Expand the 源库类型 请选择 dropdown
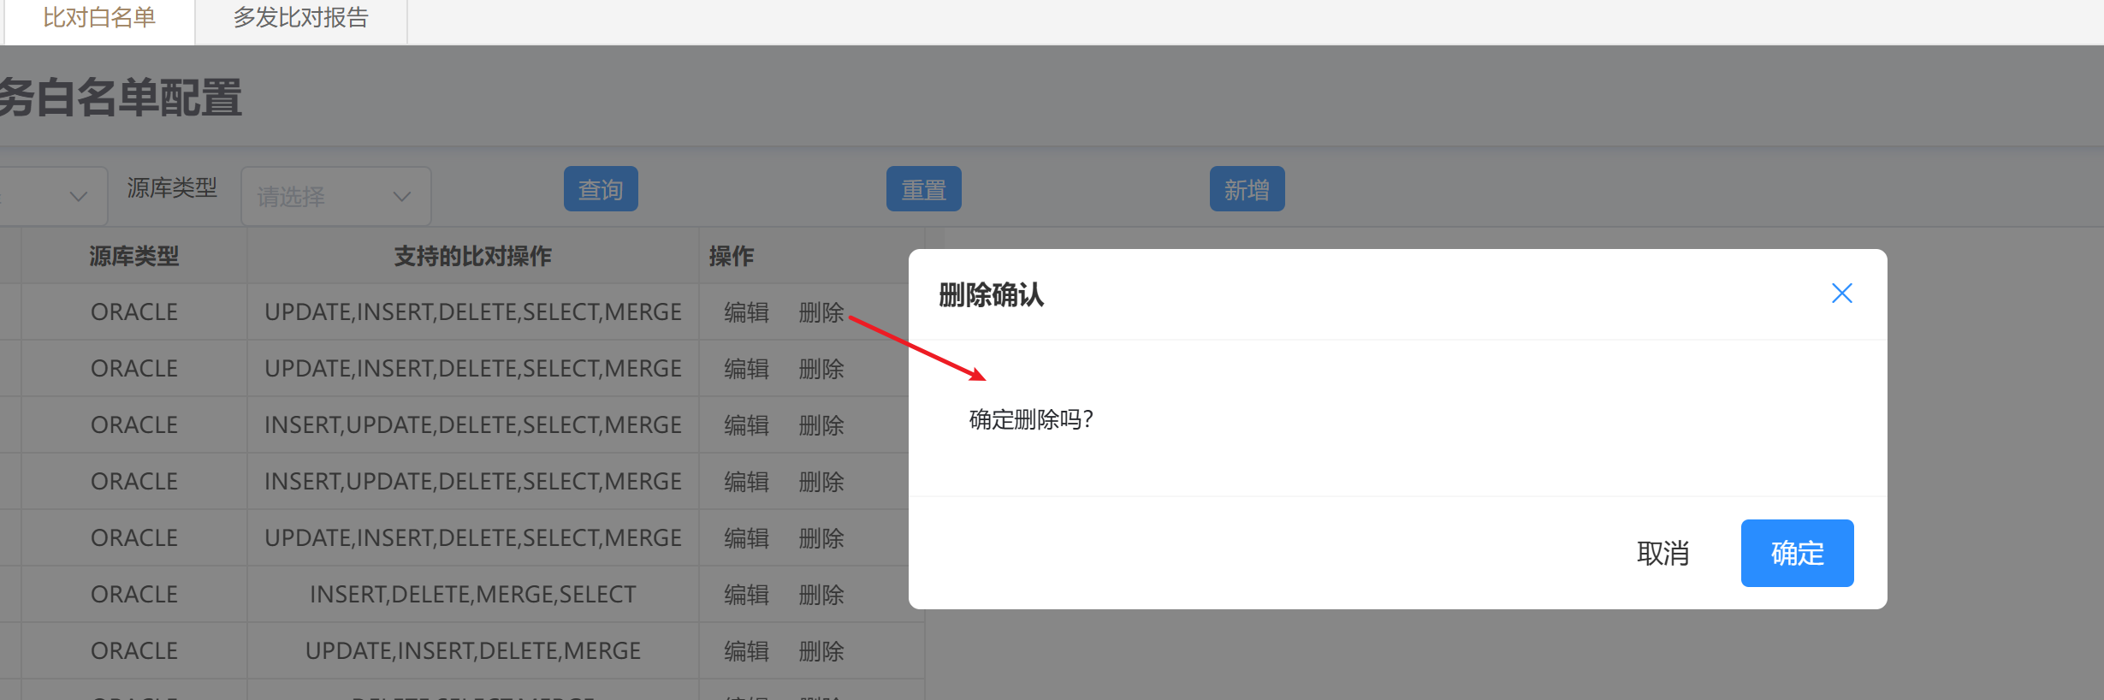The width and height of the screenshot is (2104, 700). (335, 197)
